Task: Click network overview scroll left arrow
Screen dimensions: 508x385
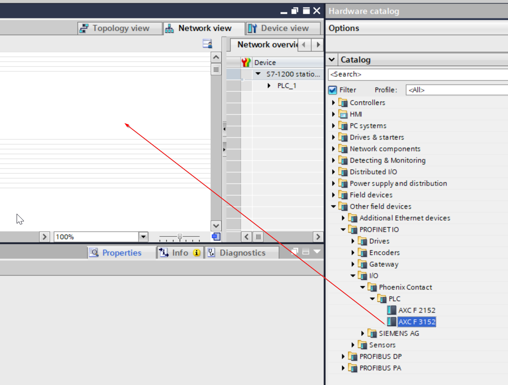Action: point(246,236)
